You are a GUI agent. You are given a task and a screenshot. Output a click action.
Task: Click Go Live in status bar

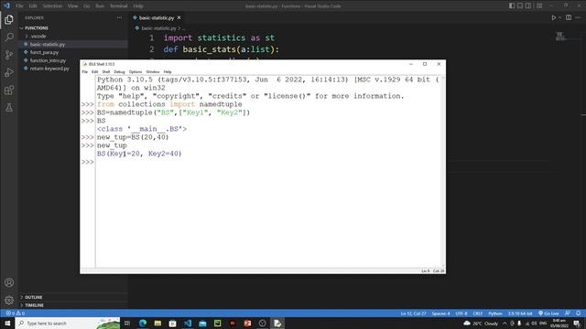(548, 313)
